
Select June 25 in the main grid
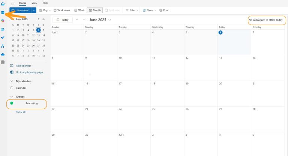(x=167, y=119)
